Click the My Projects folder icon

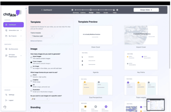(x=6, y=36)
